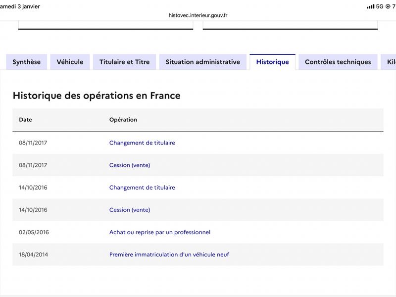Select the Historique tab
This screenshot has height=297, width=396.
click(273, 62)
